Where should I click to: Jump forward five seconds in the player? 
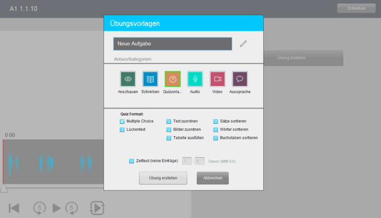click(x=71, y=208)
